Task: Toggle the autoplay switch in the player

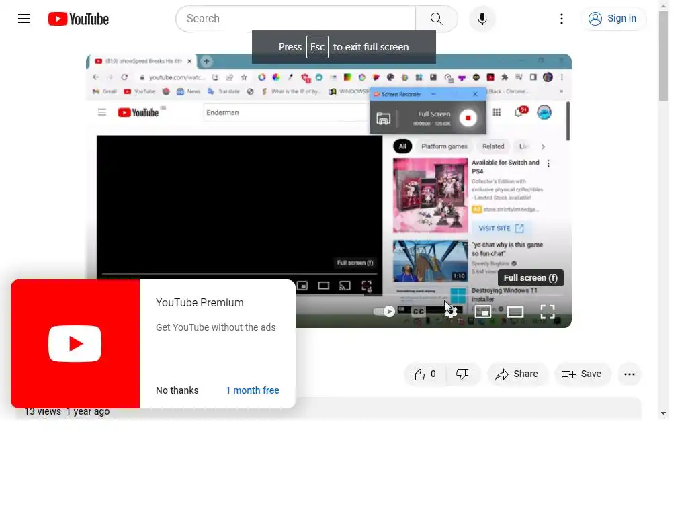Action: pyautogui.click(x=384, y=312)
